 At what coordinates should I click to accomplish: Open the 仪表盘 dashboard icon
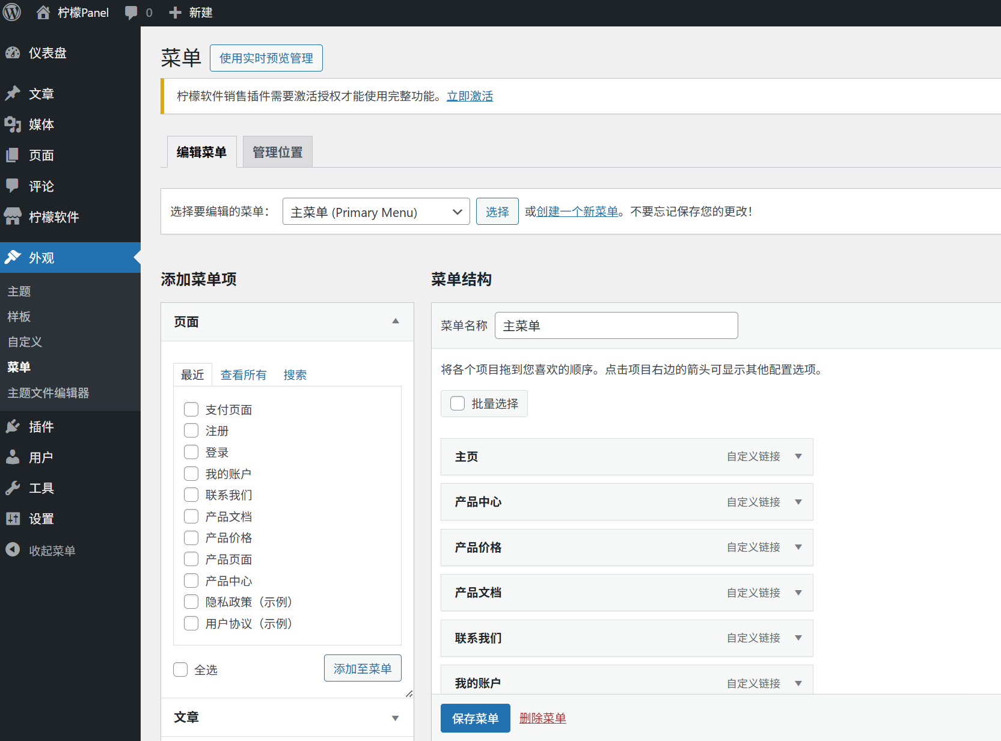tap(13, 53)
